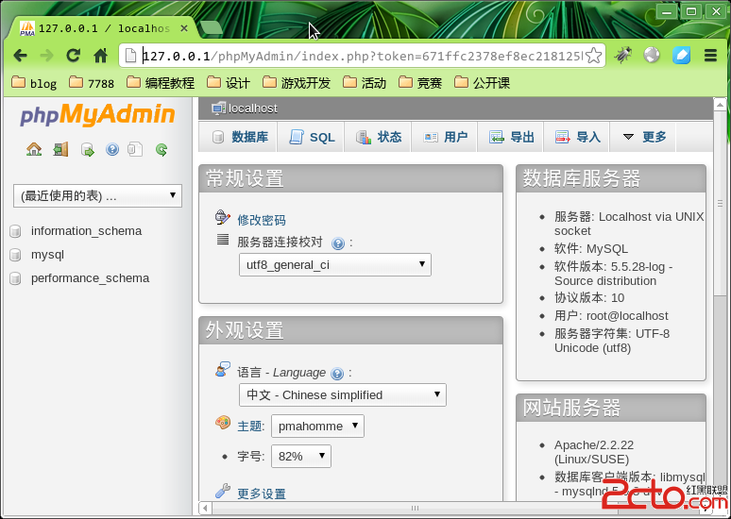Click the localhost breadcrumb link
Screen dimensions: 731x519
pos(253,109)
